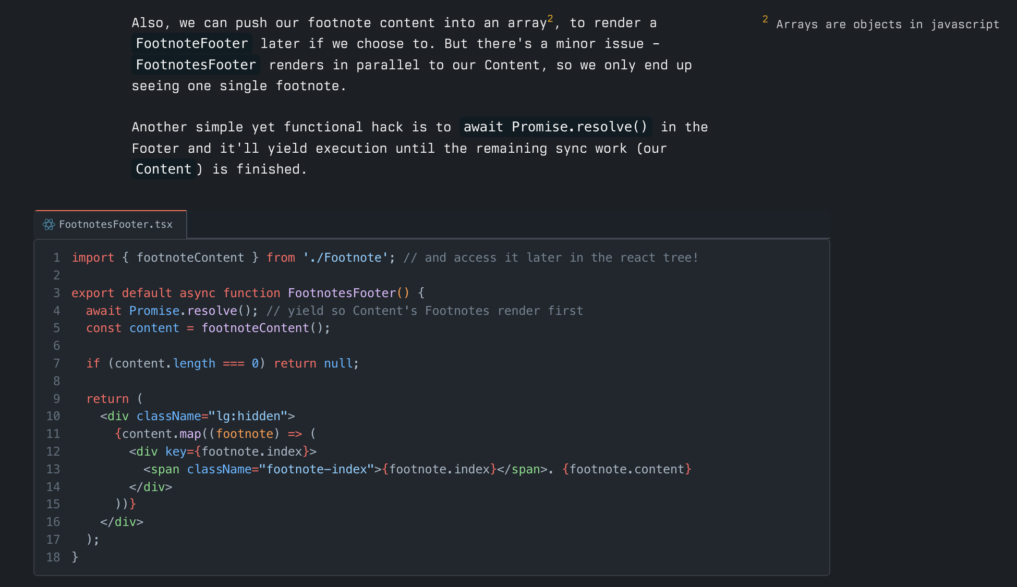Click the "return null" statement on line 7

315,363
